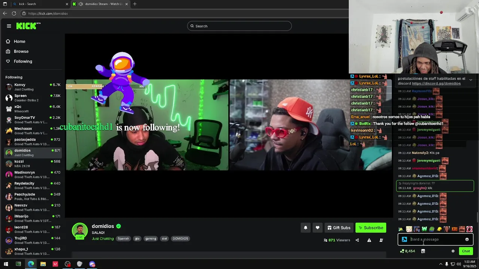Viewport: 479px width, 269px height.
Task: Open iMaarijo channel in Following list
Action: pos(33,218)
